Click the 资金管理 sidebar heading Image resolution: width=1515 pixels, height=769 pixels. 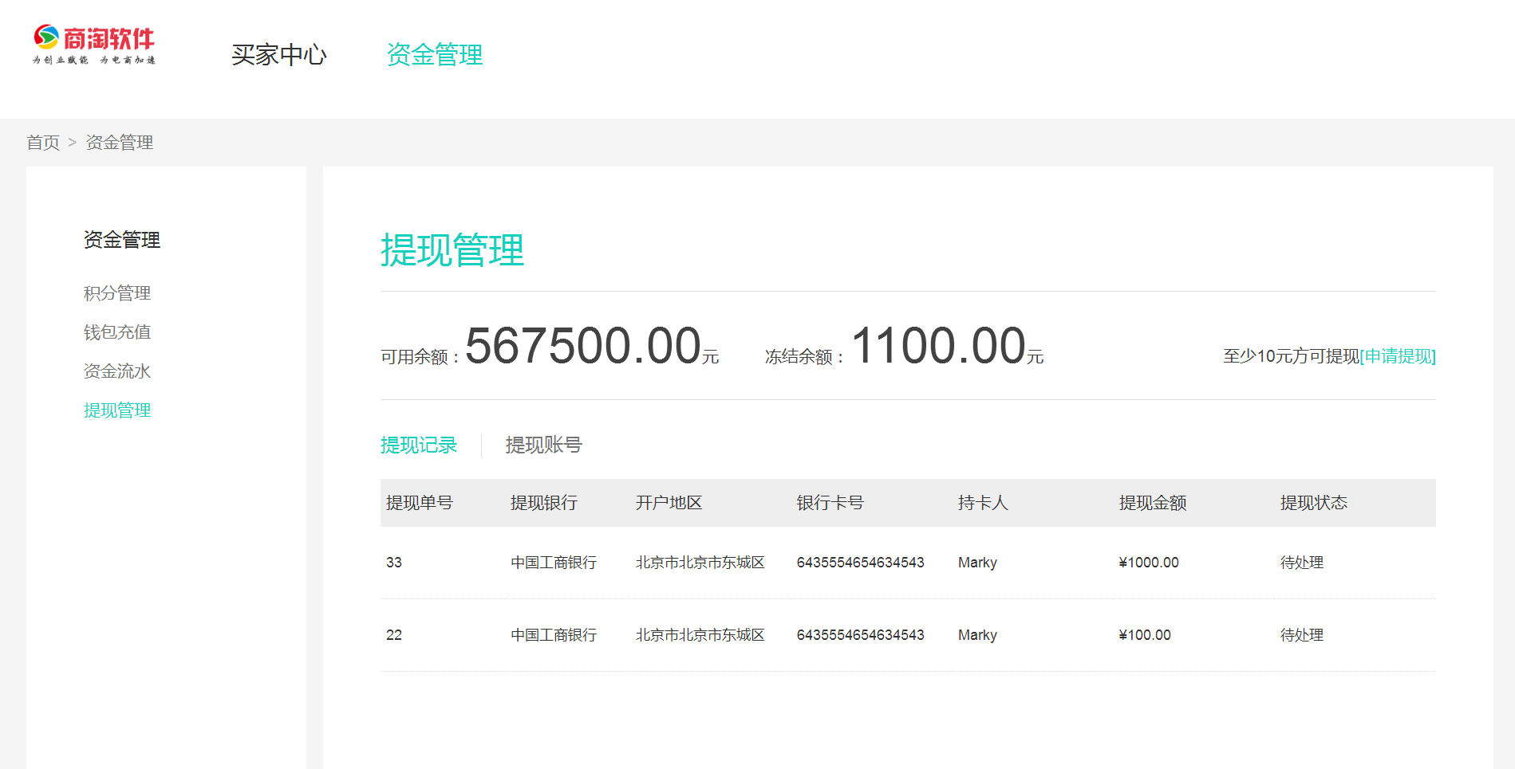click(122, 240)
